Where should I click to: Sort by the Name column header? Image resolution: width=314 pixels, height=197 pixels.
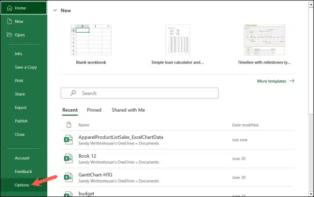(84, 125)
